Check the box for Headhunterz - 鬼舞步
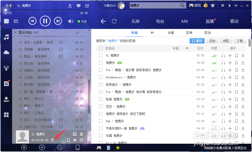The width and height of the screenshot is (252, 152). tap(101, 77)
